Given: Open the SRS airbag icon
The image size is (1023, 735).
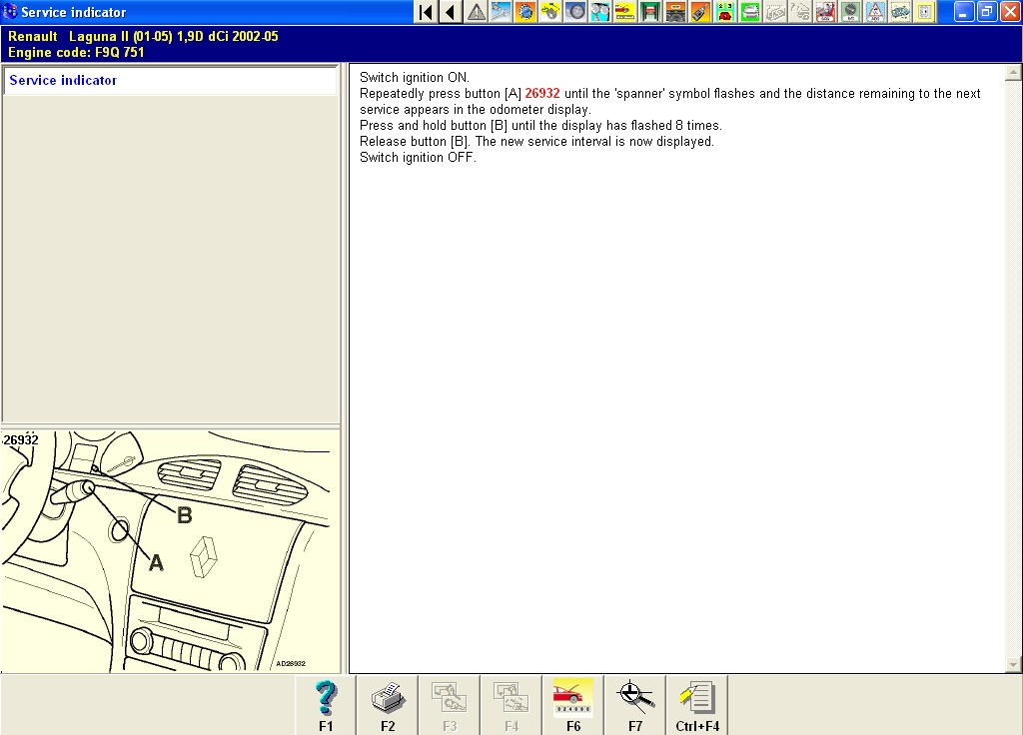Looking at the screenshot, I should pos(825,12).
